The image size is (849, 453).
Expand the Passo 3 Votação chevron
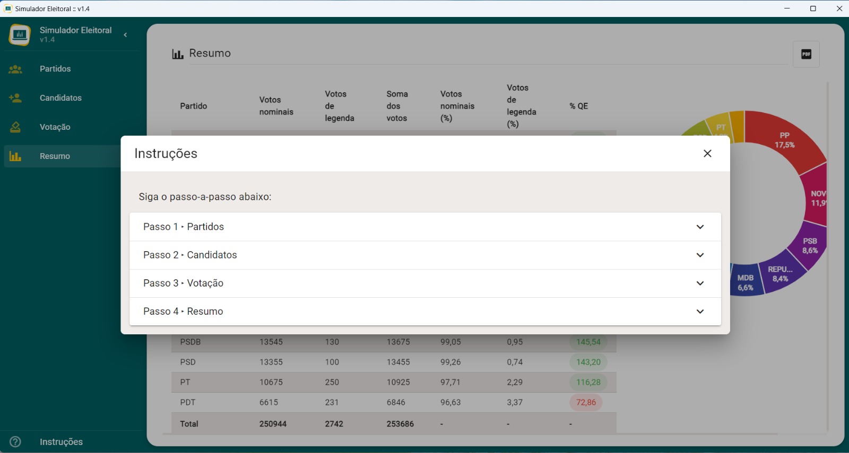click(700, 283)
